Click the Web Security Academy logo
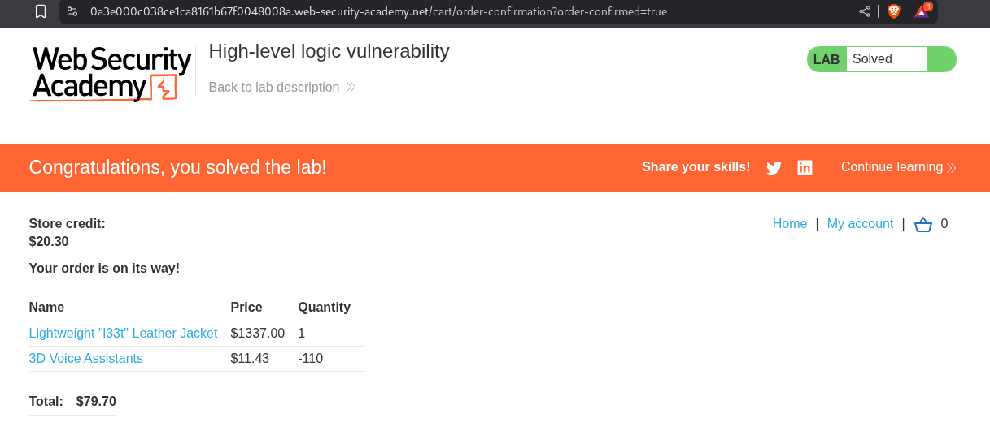Viewport: 990px width, 431px height. [x=111, y=73]
